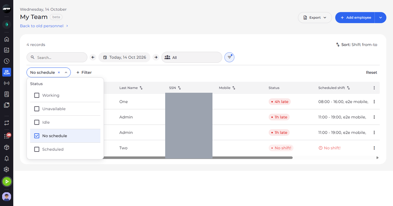This screenshot has width=393, height=206.
Task: Remove the No schedule filter chip
Action: click(x=59, y=73)
